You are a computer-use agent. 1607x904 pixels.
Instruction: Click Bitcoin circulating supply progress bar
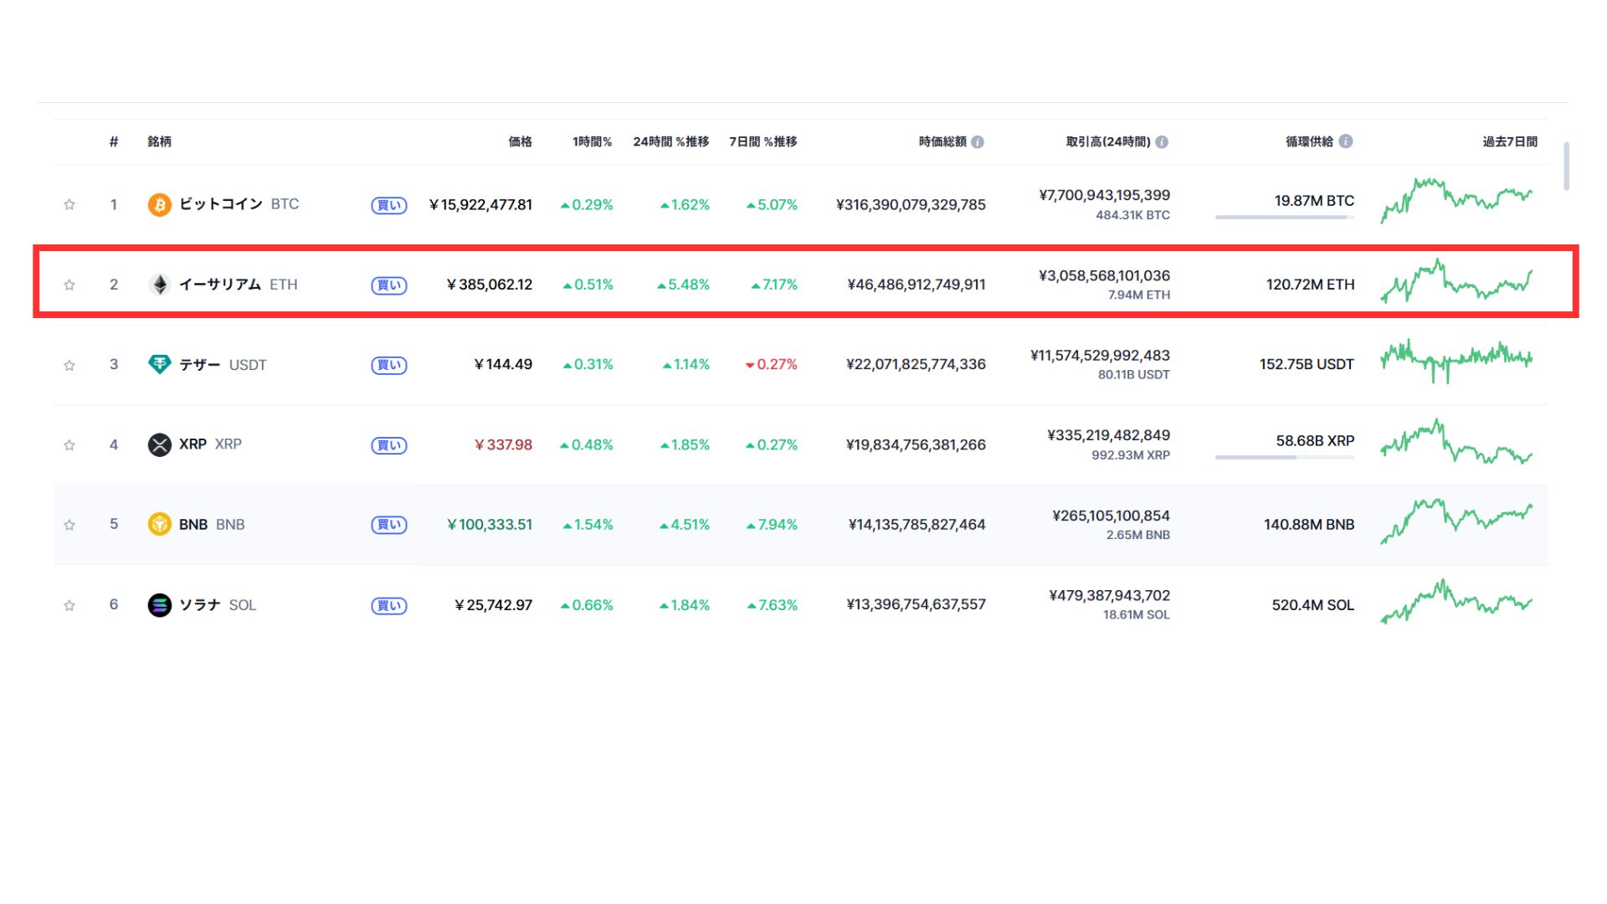[1285, 218]
